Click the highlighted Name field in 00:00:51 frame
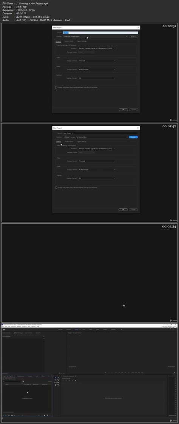This screenshot has width=179, height=424. (x=100, y=33)
